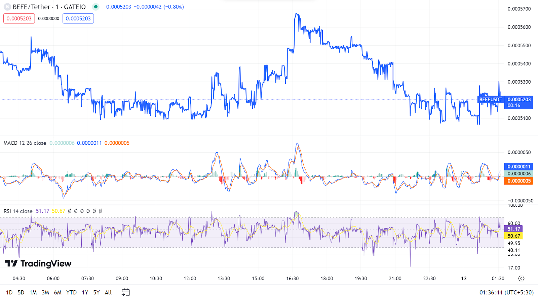
Task: Click the spread value 0.0000000
Action: [48, 18]
